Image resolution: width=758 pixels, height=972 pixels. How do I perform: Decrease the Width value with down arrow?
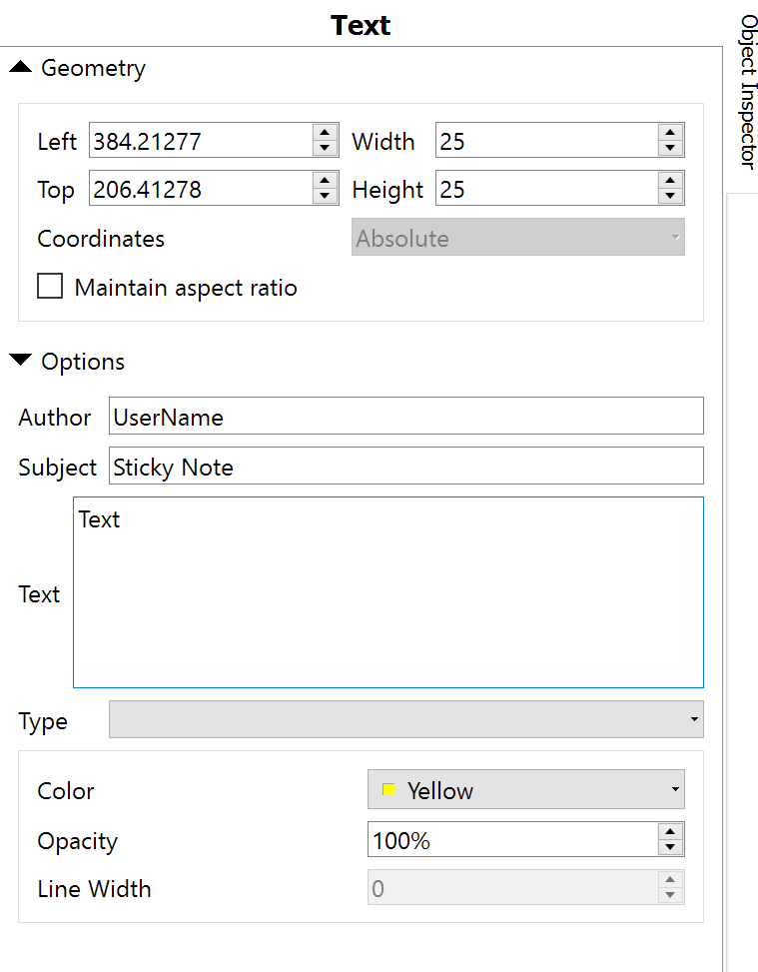click(670, 148)
